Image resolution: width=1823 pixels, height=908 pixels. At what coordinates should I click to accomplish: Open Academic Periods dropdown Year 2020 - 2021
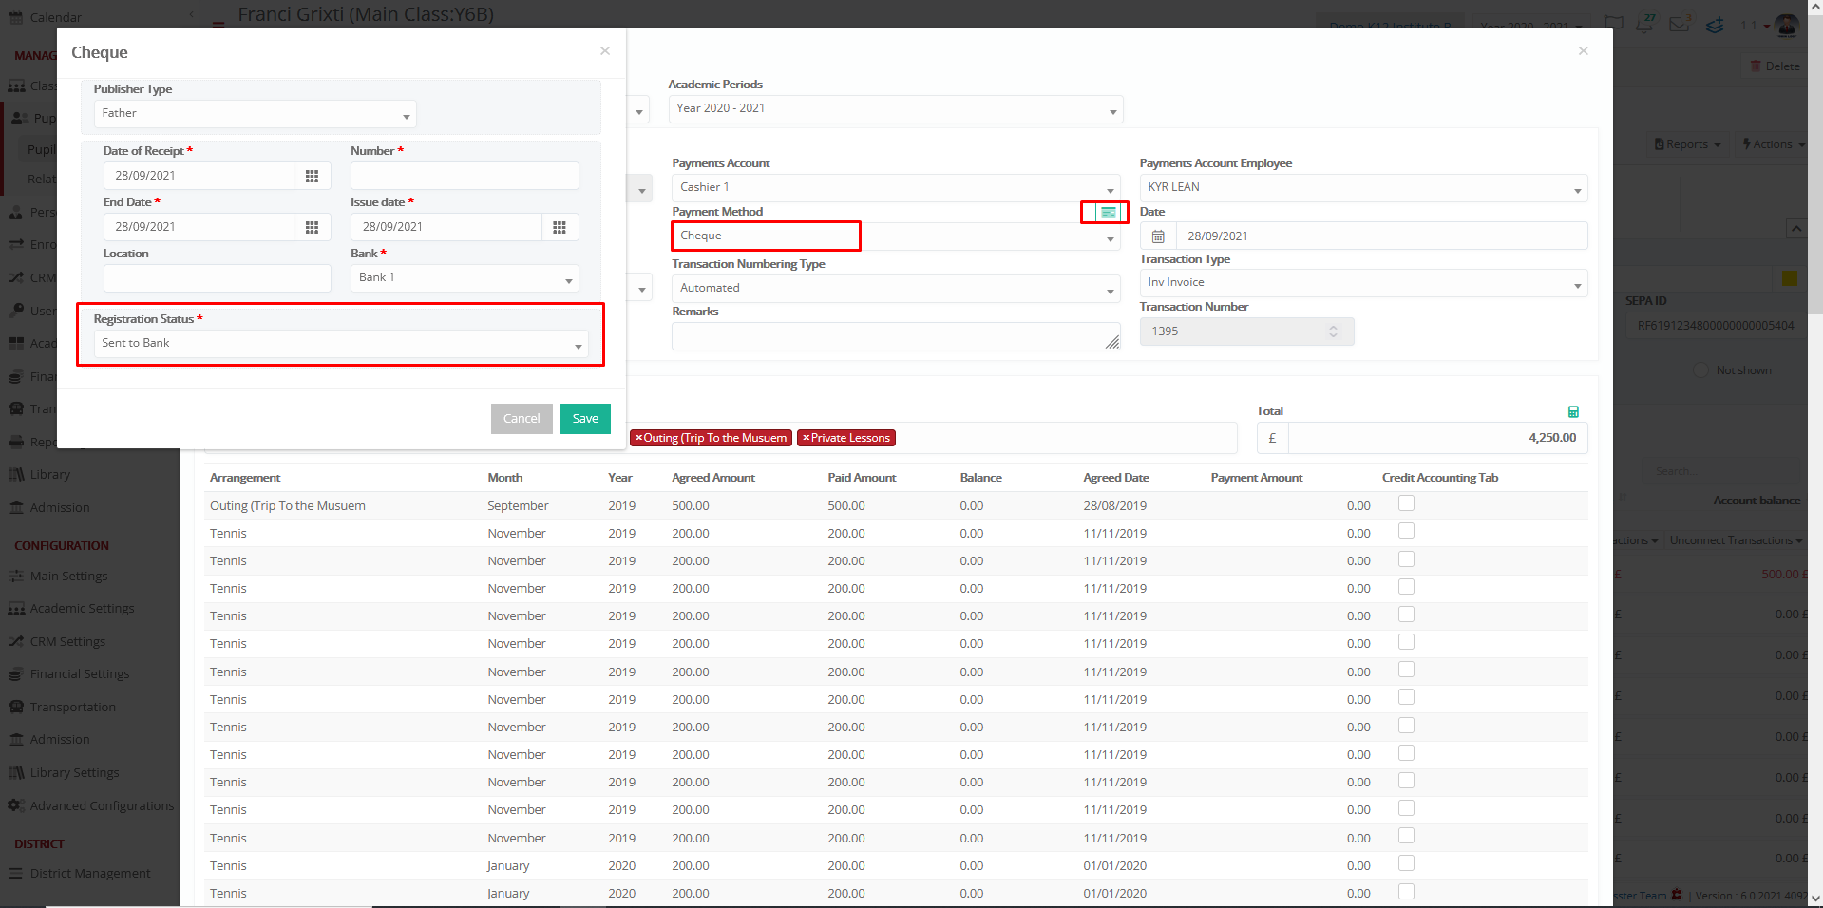click(x=896, y=109)
